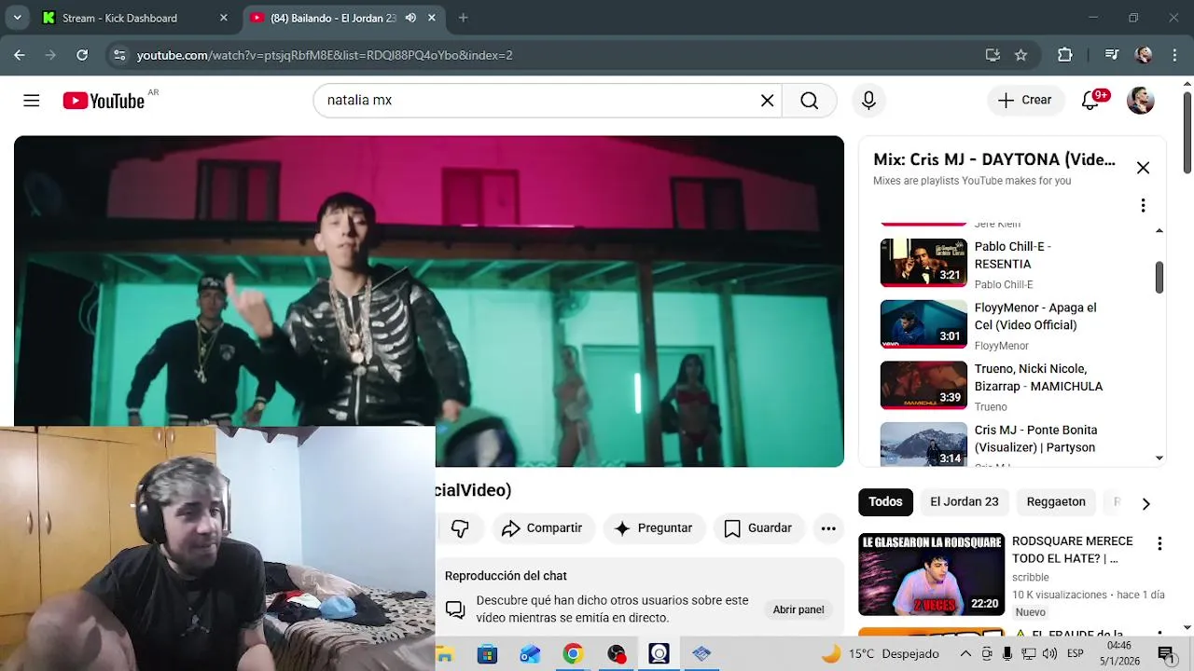This screenshot has width=1194, height=671.
Task: Click the Preguntar button
Action: [x=653, y=528]
